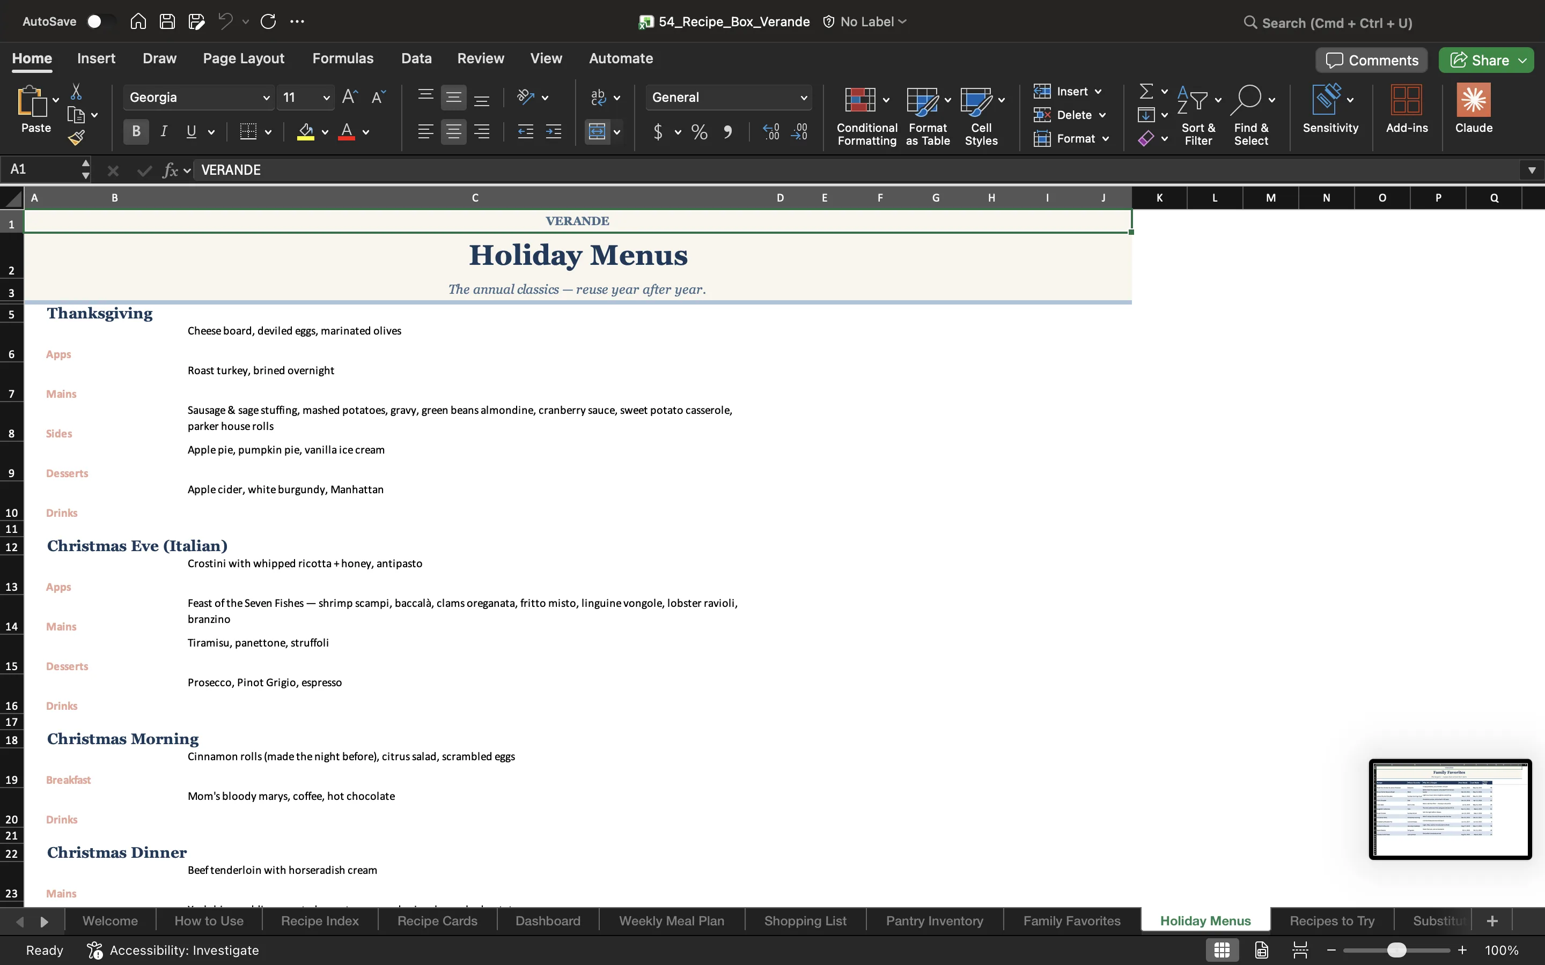Toggle the AutoSave switch

(x=101, y=21)
